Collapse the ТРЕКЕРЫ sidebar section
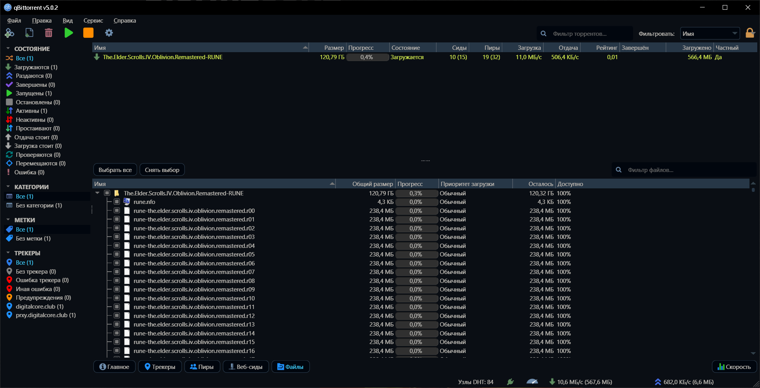 pos(8,253)
